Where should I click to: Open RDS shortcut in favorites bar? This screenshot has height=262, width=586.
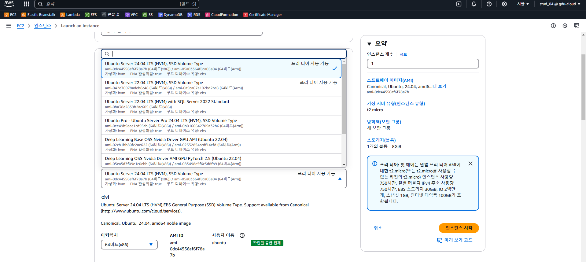coord(194,15)
